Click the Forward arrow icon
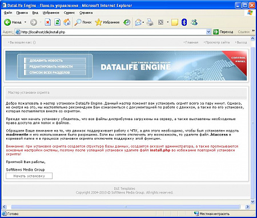This screenshot has height=218, width=257. click(34, 22)
